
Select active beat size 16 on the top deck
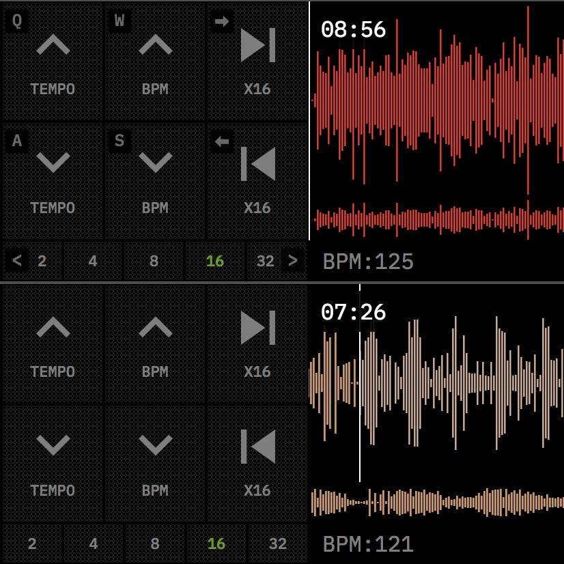coord(215,261)
